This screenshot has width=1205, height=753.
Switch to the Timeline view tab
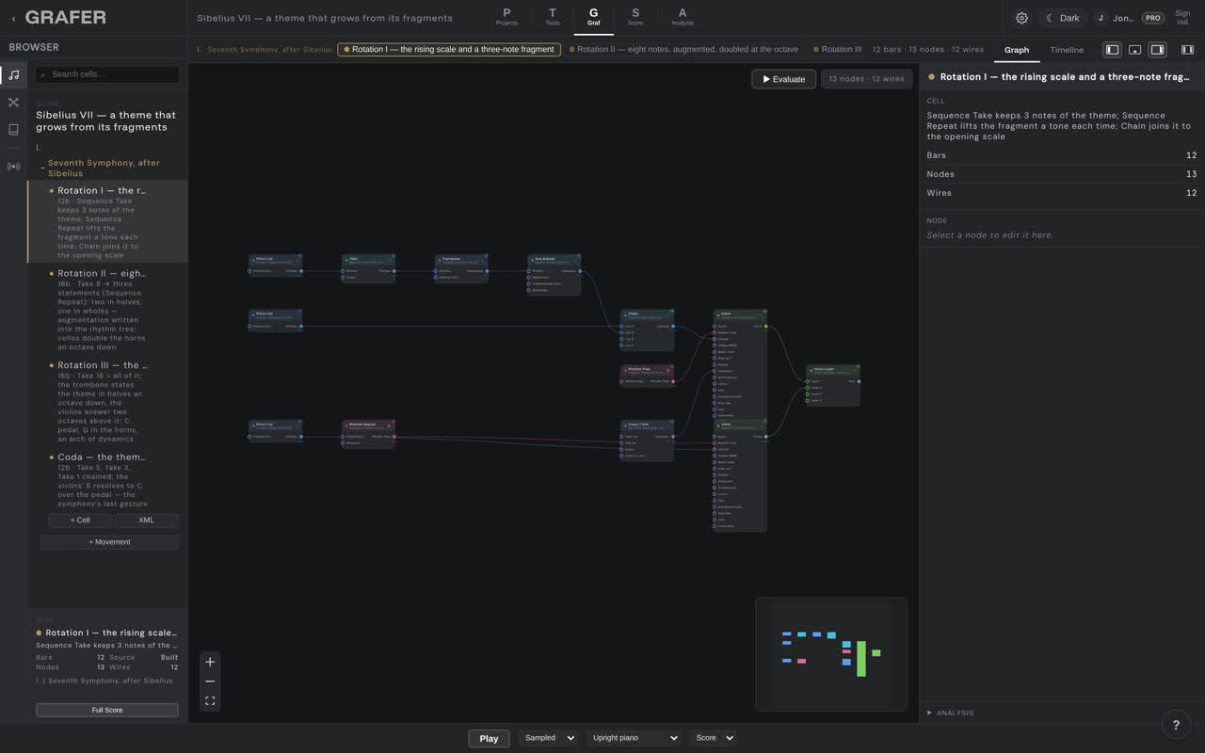(x=1067, y=50)
